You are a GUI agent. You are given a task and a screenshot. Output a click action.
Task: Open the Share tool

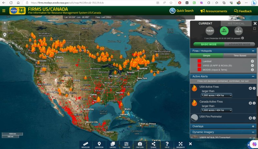point(154,145)
